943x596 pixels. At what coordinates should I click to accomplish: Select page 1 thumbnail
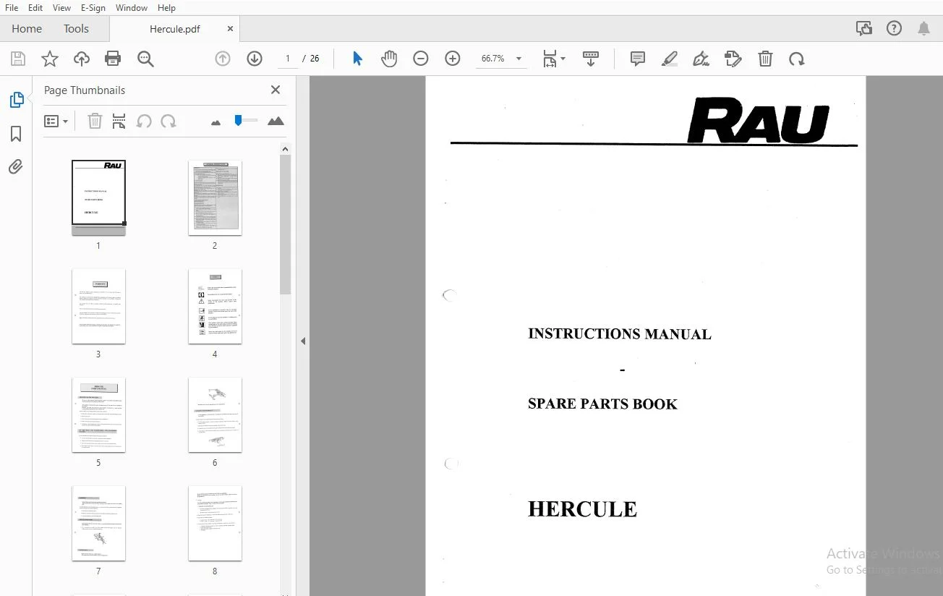click(98, 197)
